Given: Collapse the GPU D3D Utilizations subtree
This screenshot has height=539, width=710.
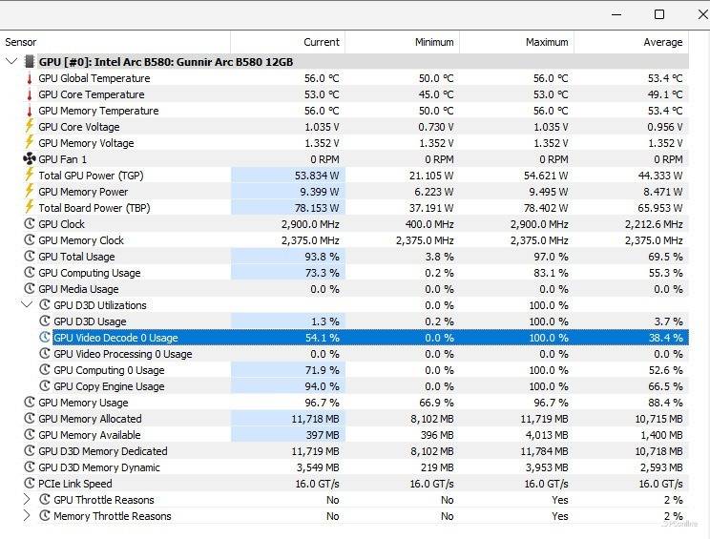Looking at the screenshot, I should click(27, 305).
